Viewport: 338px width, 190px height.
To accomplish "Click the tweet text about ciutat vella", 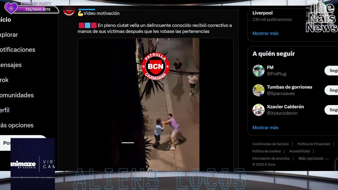I will tap(155, 28).
